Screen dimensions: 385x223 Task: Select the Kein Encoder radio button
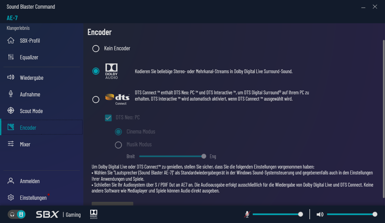tap(96, 49)
